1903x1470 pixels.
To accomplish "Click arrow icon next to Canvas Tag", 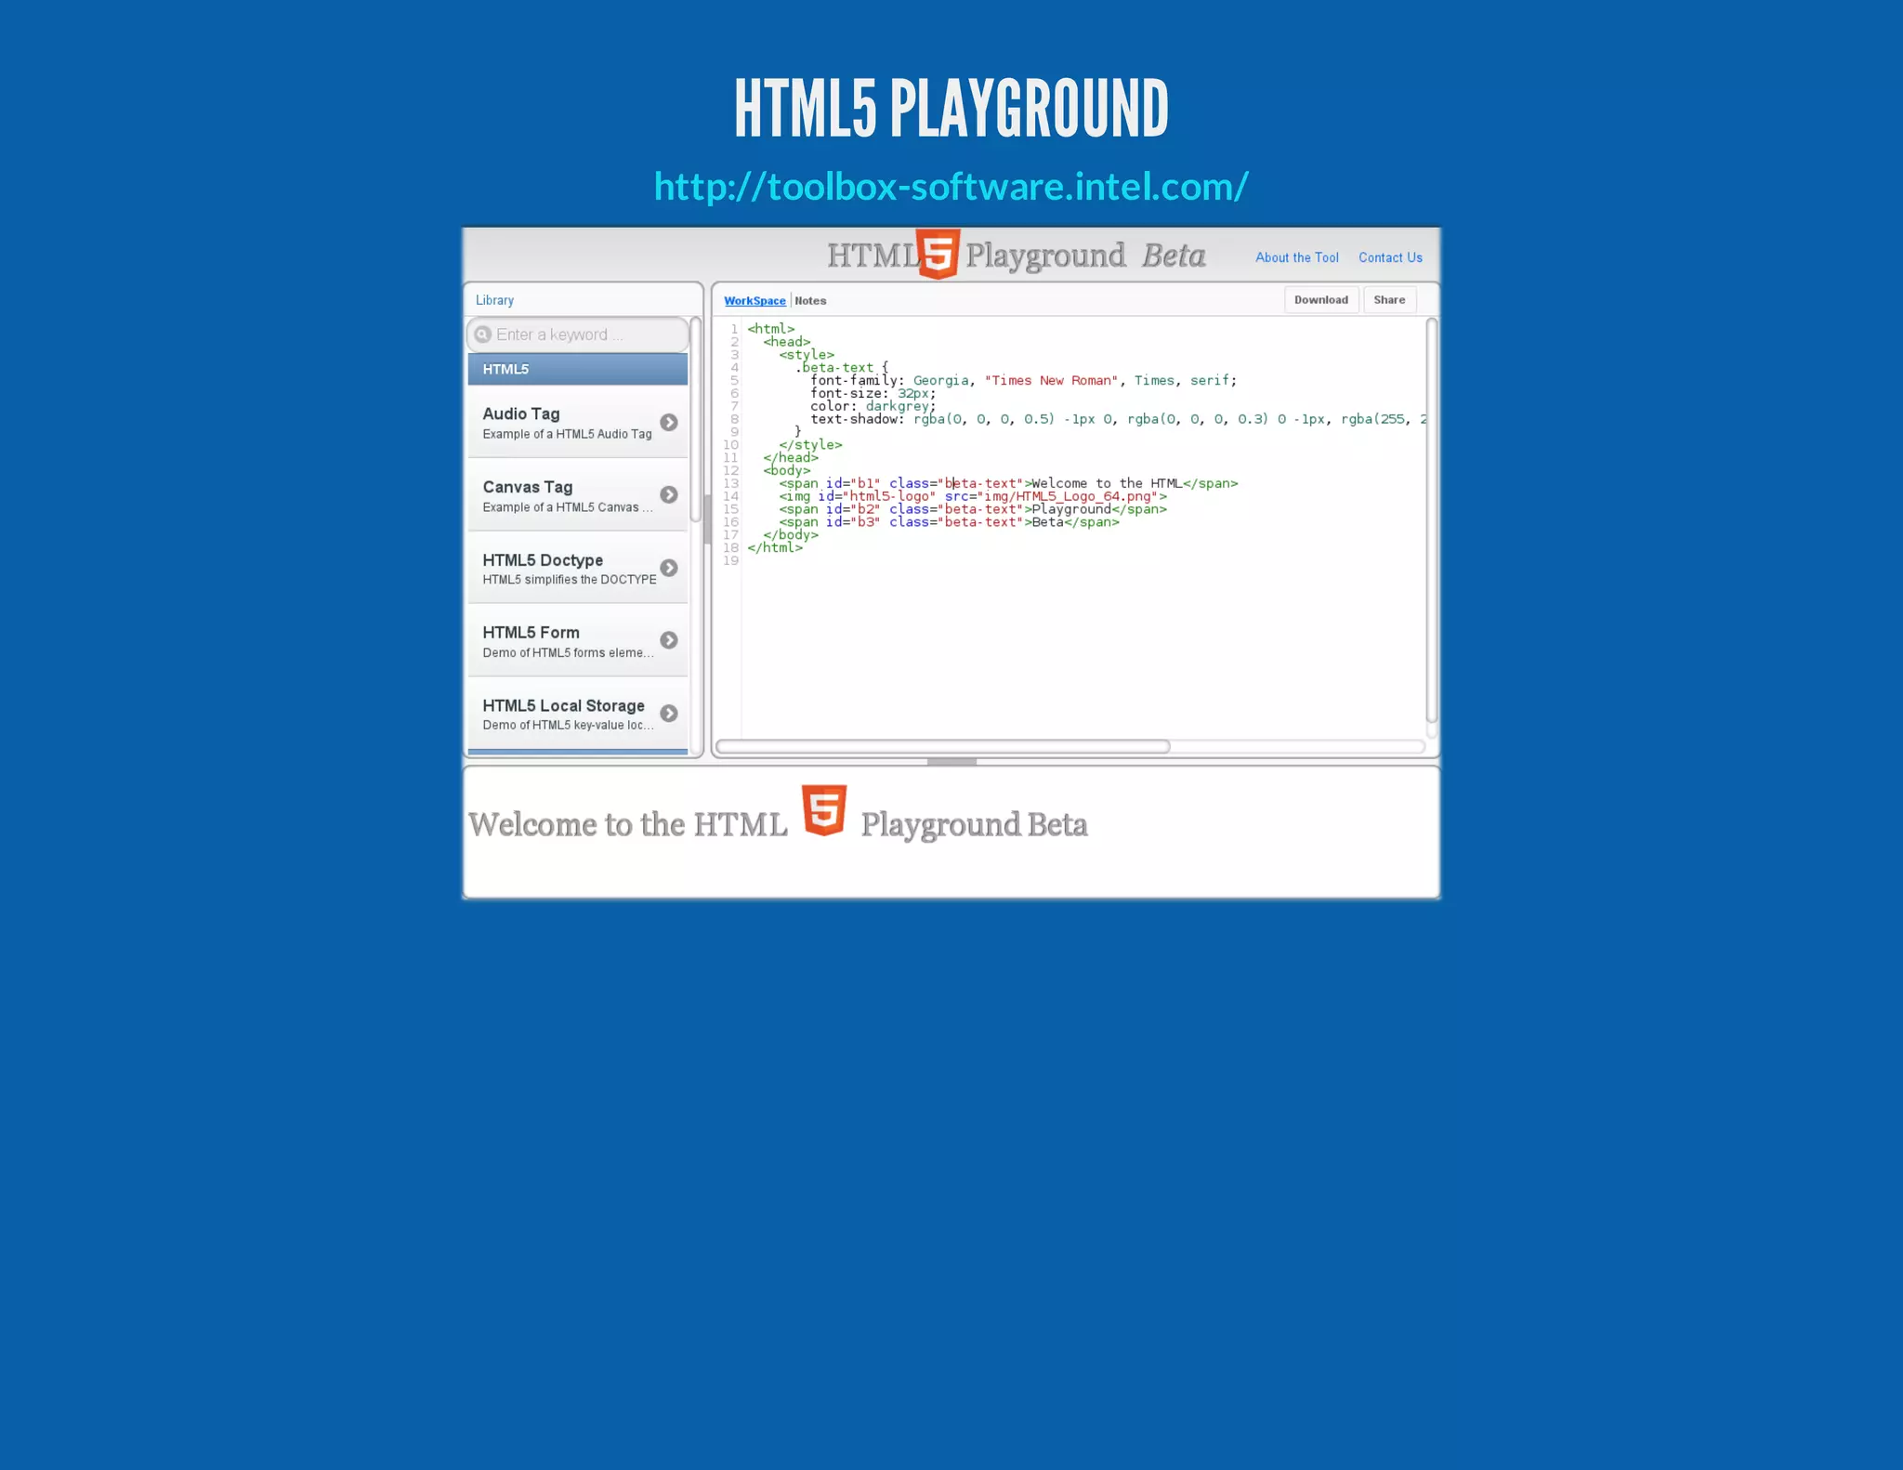I will tap(669, 494).
